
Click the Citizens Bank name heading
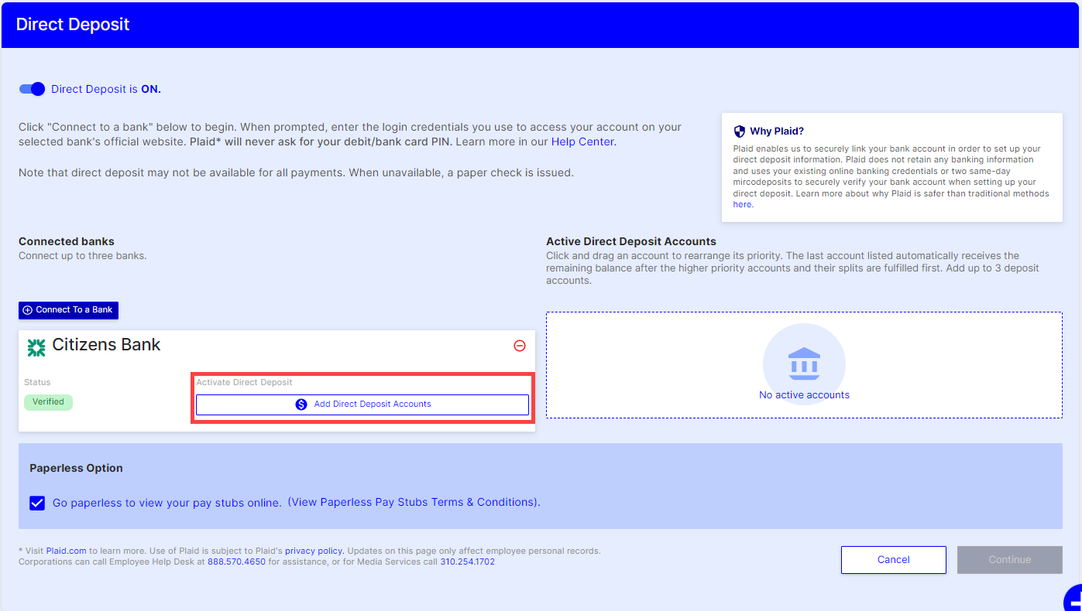(106, 345)
